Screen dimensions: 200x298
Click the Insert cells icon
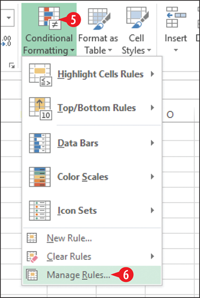pyautogui.click(x=176, y=17)
